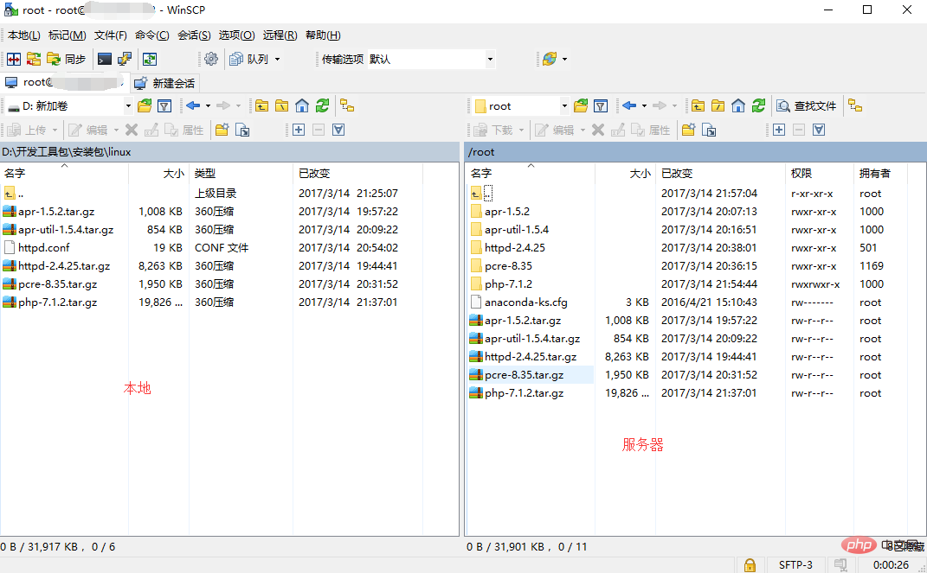The width and height of the screenshot is (927, 573).
Task: Select remote file pcre-8.35.tar.gz
Action: (524, 375)
